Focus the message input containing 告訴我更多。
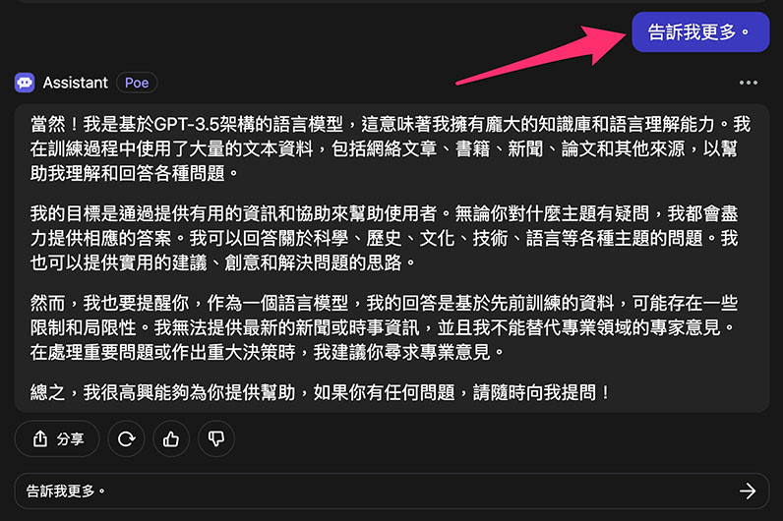783x521 pixels. 391,492
